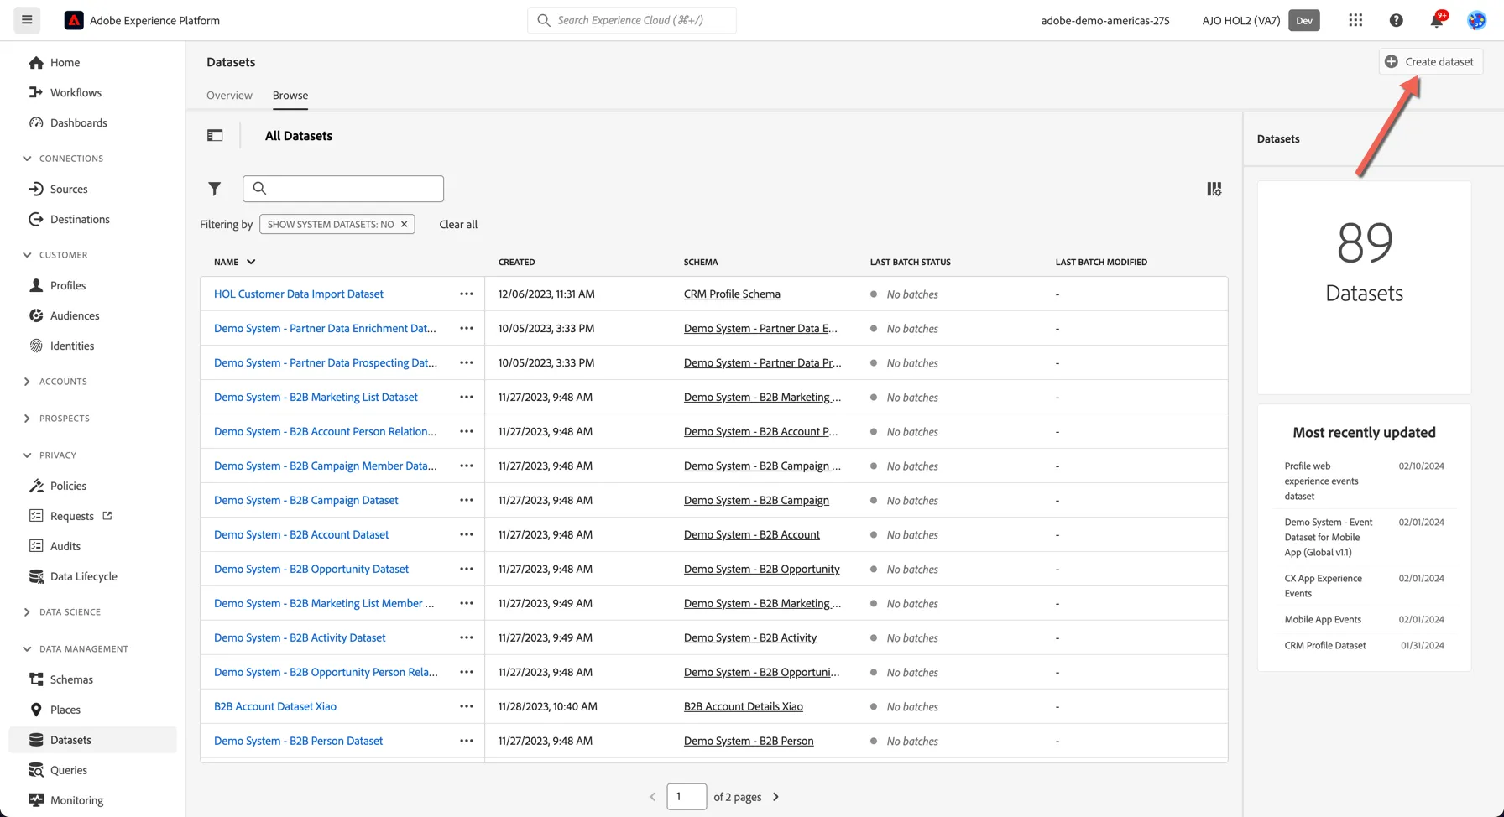The width and height of the screenshot is (1504, 817).
Task: Open the CRM Profile Schema link
Action: click(x=732, y=294)
